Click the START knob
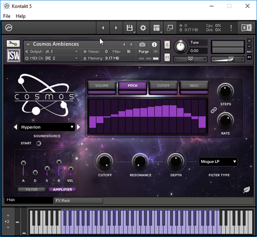The image size is (257, 237). point(39,143)
